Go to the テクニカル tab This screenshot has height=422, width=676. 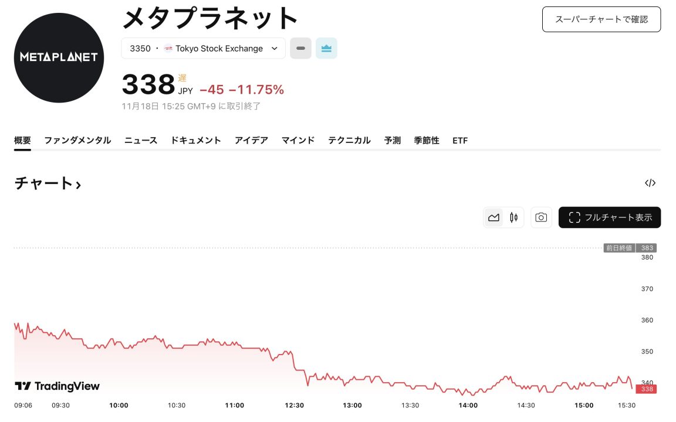(349, 141)
